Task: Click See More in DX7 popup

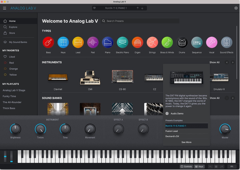Action: tap(186, 142)
